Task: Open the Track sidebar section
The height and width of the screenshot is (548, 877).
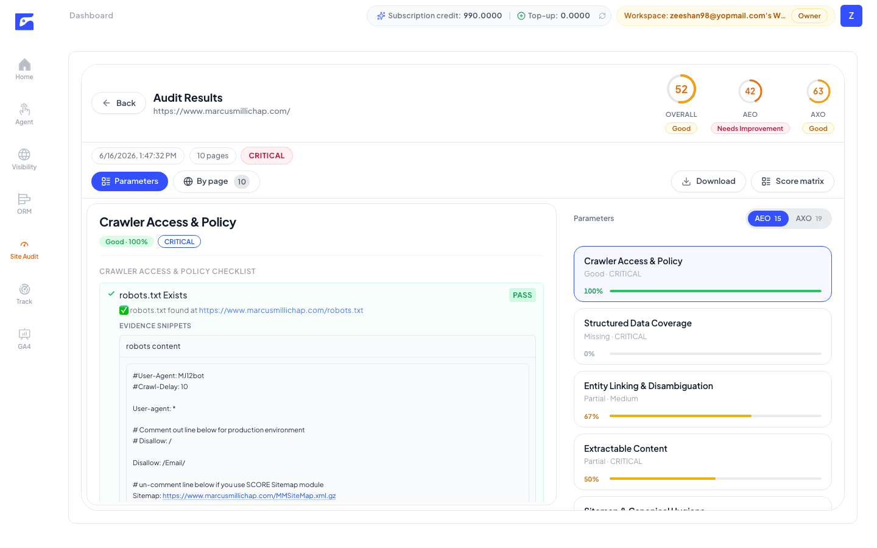Action: pyautogui.click(x=24, y=294)
